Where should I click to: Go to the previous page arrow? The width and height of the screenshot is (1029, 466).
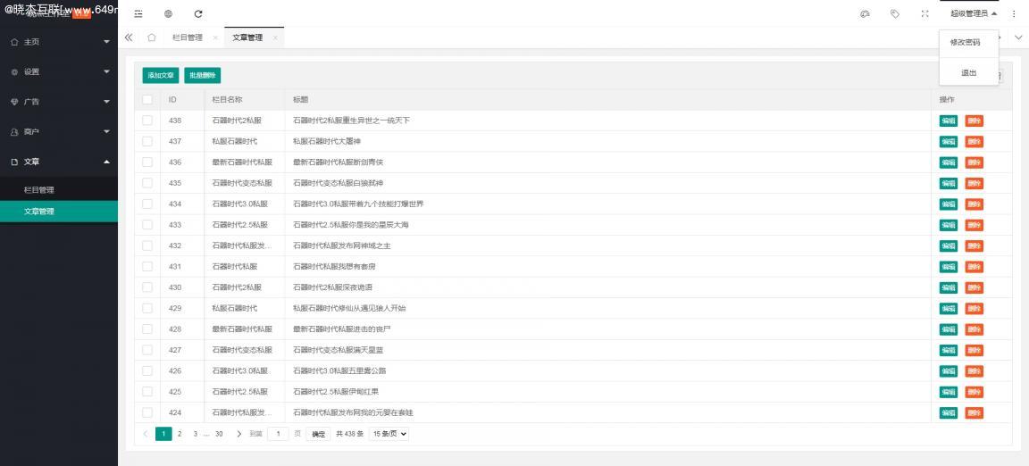[146, 434]
